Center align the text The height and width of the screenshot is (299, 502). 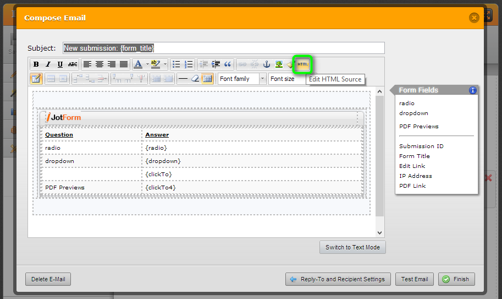(100, 64)
